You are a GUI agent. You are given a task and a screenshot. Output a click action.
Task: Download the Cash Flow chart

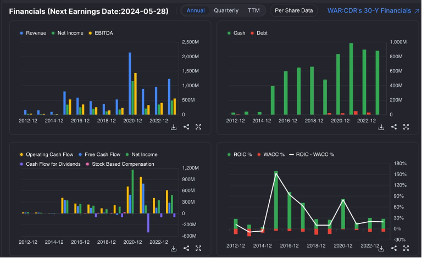pos(174,248)
